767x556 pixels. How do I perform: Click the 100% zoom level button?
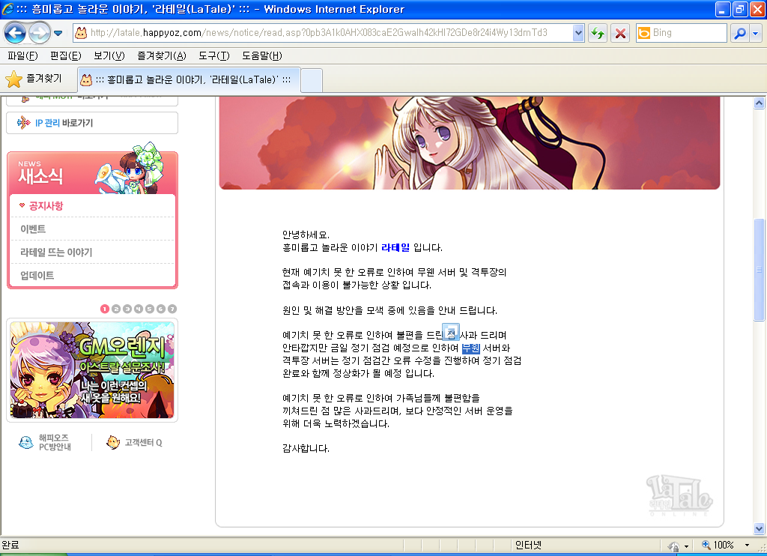pos(718,546)
